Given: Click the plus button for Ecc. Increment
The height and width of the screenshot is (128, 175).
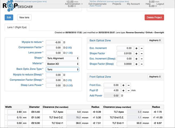Looking at the screenshot, I should (136, 48).
